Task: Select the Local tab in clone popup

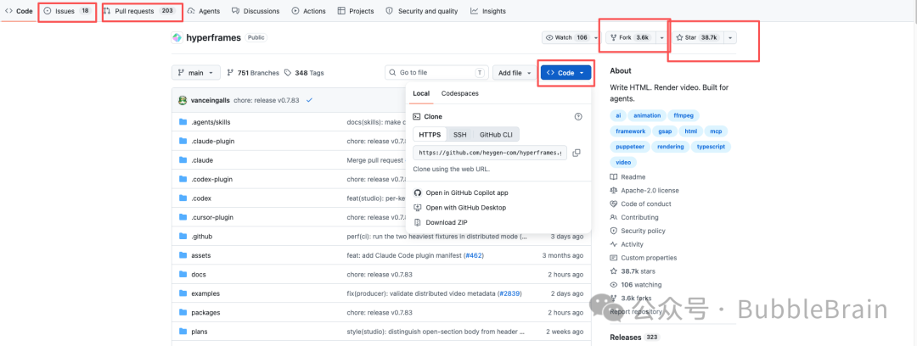Action: pyautogui.click(x=421, y=93)
